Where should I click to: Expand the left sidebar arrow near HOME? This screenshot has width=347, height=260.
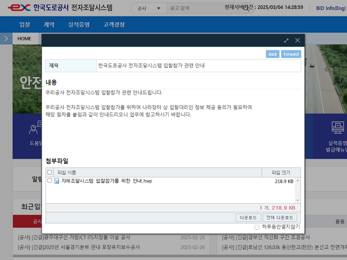tap(5, 39)
